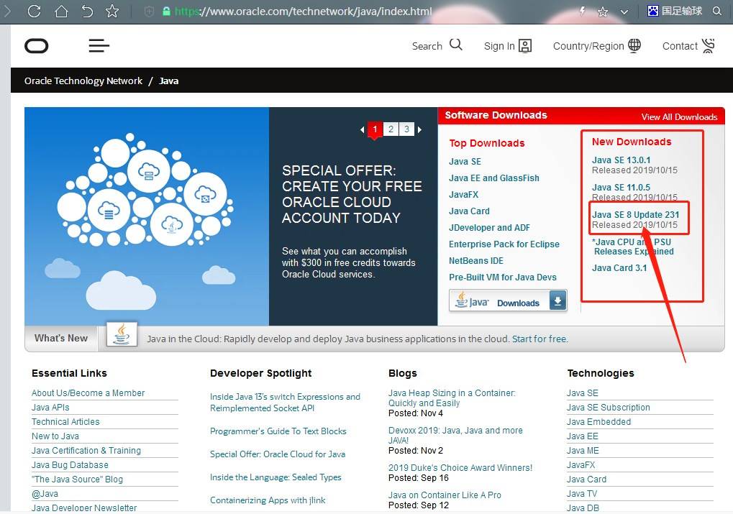Bookmark page with the star icon
Screen dimensions: 733x514
coord(112,12)
